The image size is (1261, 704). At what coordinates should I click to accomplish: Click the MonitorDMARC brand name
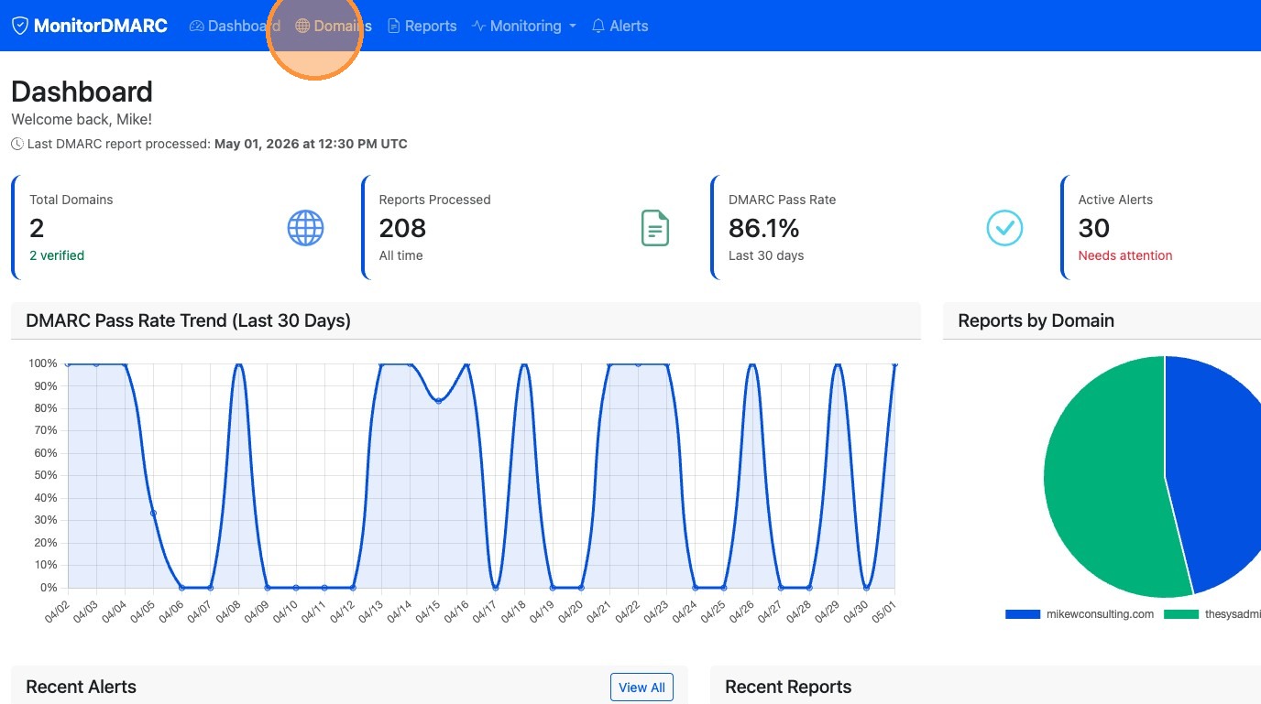tap(101, 26)
